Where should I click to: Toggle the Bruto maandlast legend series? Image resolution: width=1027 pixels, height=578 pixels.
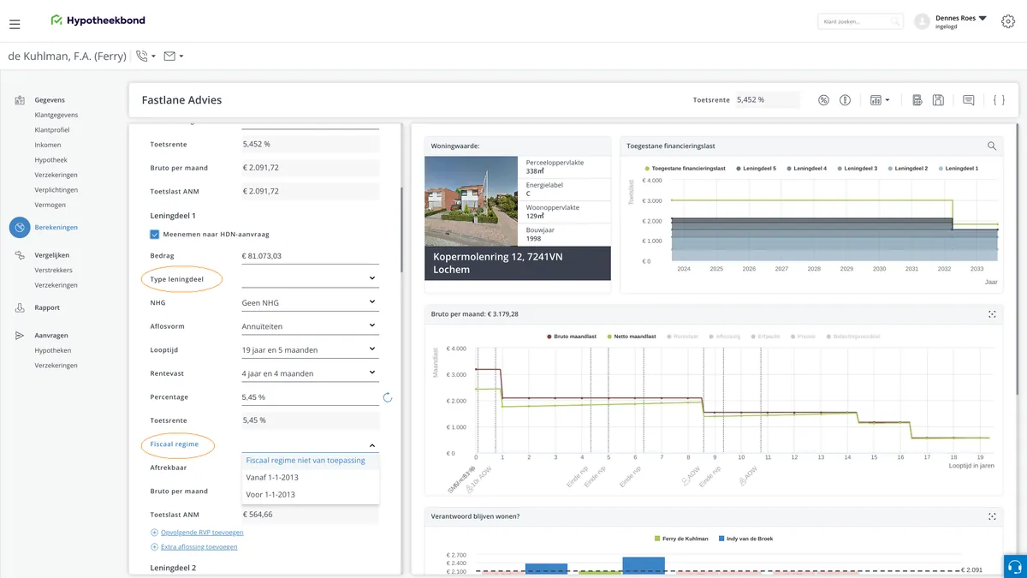click(572, 337)
